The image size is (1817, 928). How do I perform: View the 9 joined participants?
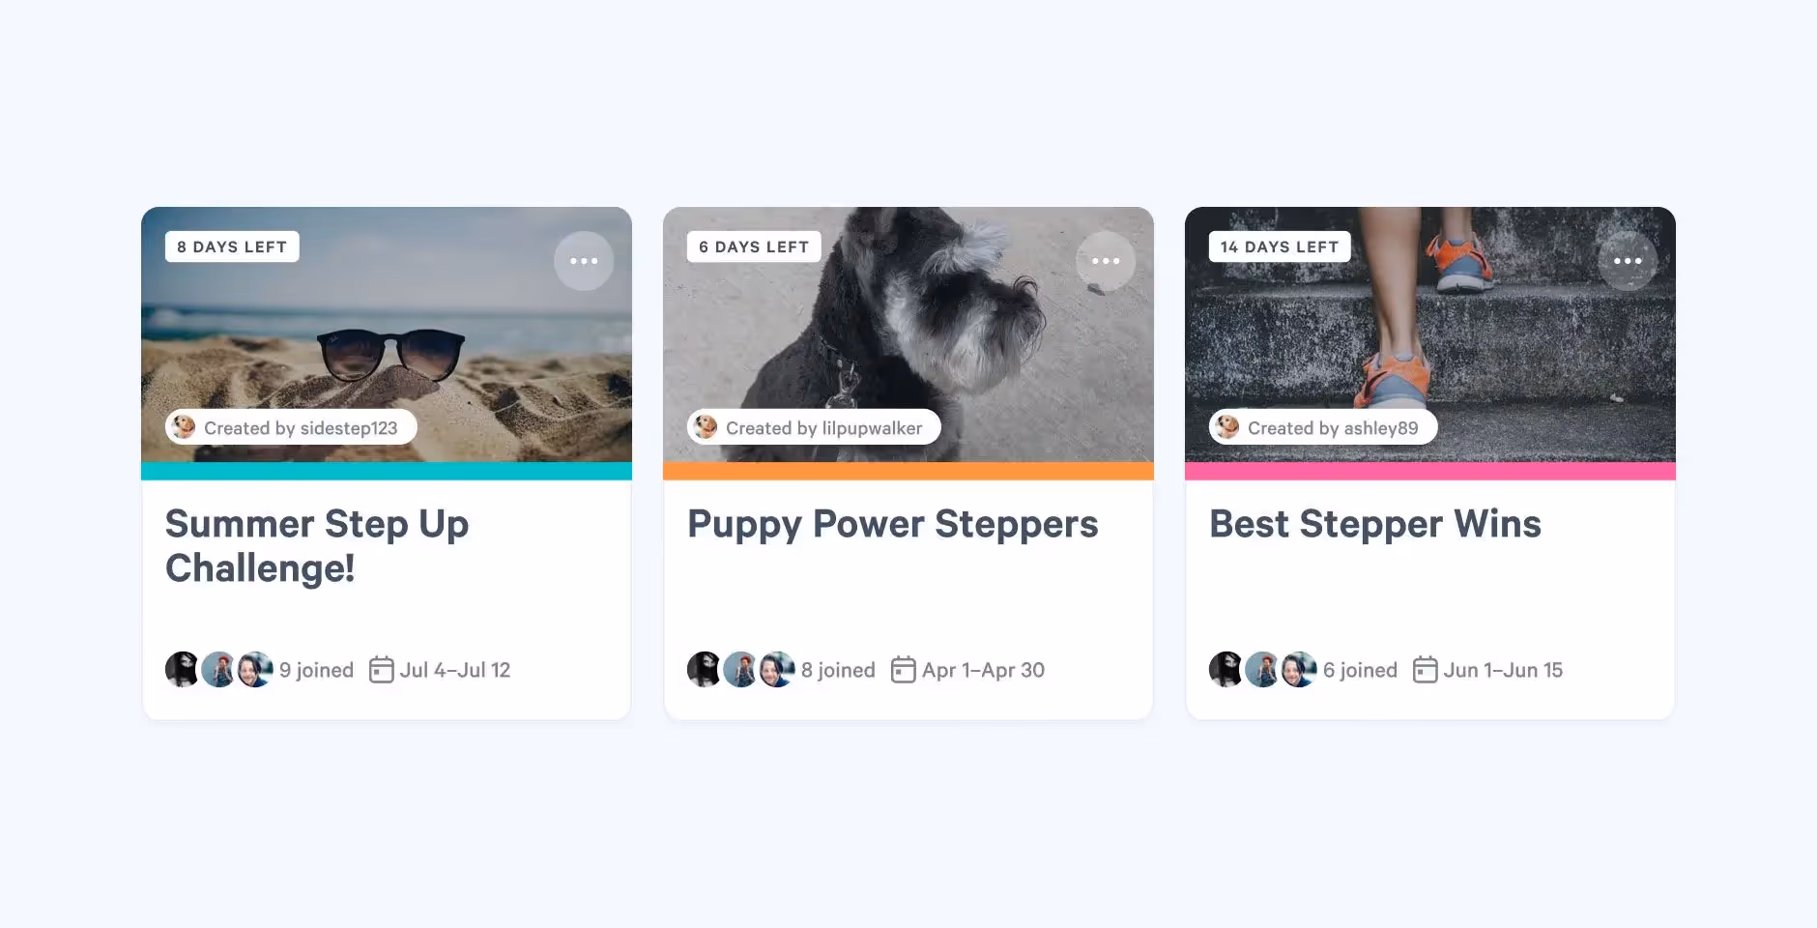[x=316, y=670]
